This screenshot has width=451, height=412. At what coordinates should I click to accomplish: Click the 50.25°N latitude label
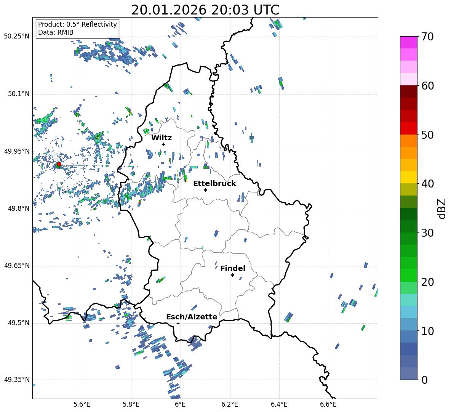click(17, 37)
